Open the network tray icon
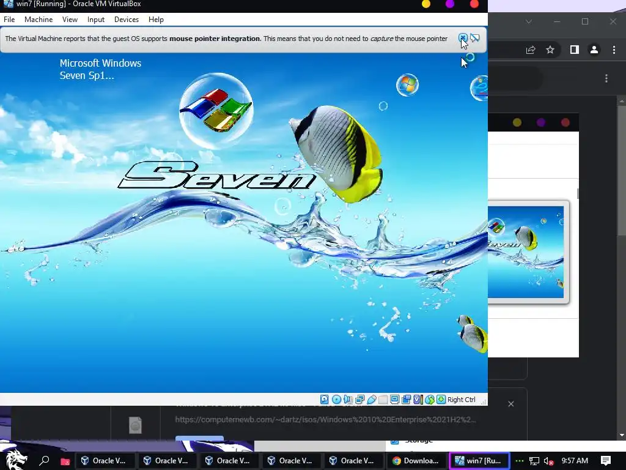 (x=534, y=461)
